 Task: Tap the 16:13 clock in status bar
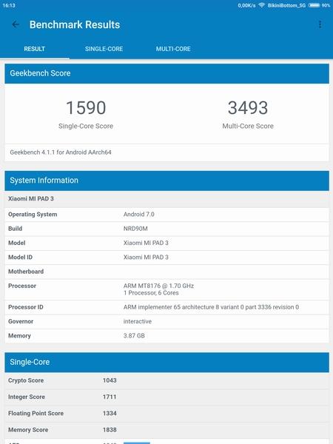pyautogui.click(x=9, y=5)
